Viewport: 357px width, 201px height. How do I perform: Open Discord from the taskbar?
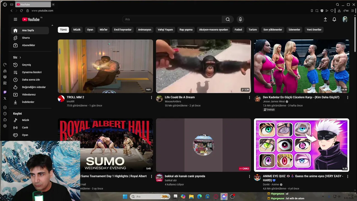[224, 197]
